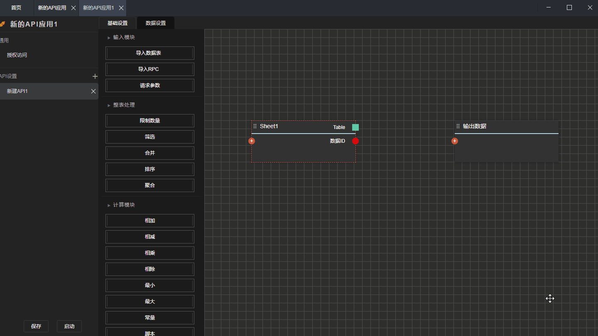Click the plus icon next to API设置
The image size is (598, 336).
[x=95, y=76]
